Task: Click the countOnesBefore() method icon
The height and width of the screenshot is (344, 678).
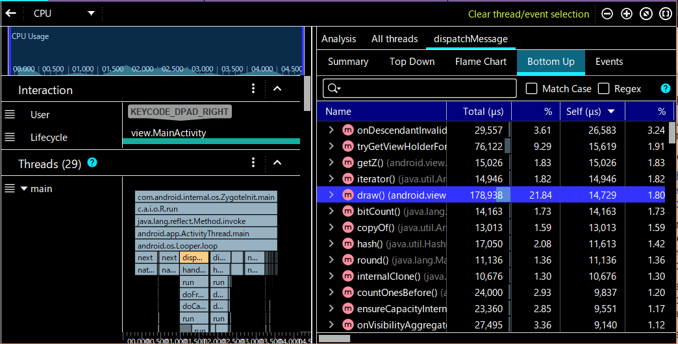Action: tap(347, 293)
